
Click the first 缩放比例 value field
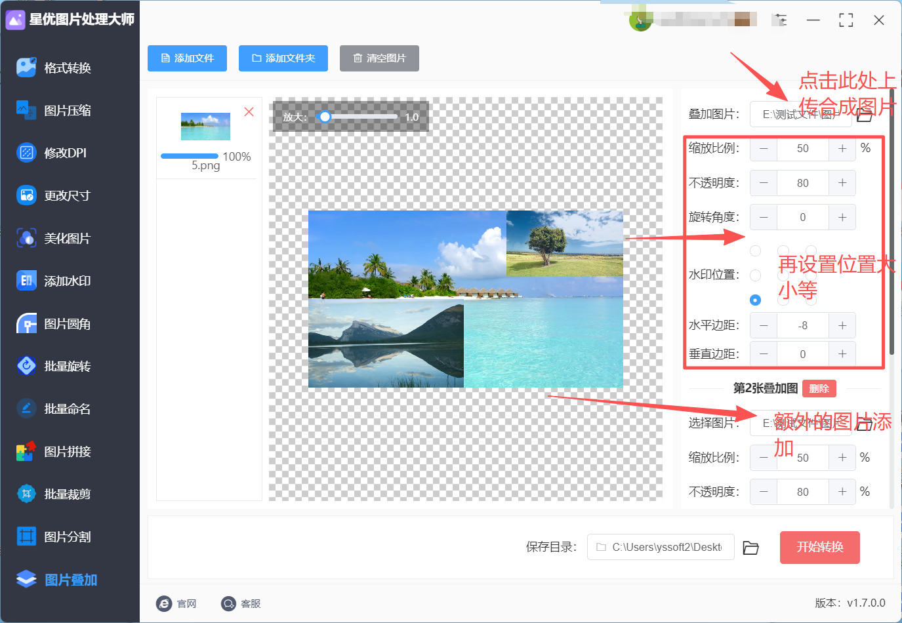tap(803, 149)
